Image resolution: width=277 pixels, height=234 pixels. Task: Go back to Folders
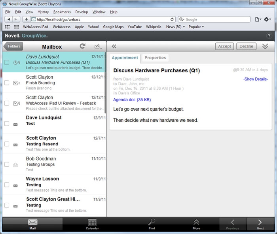[x=13, y=46]
